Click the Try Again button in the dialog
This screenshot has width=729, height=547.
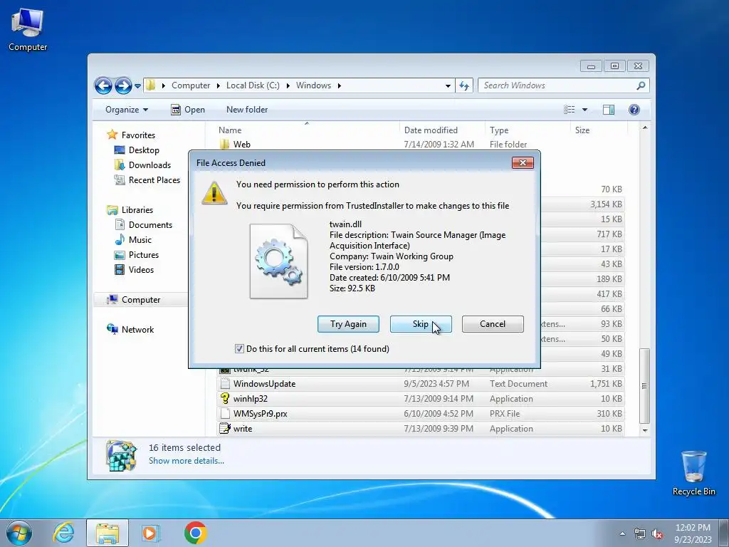[348, 324]
